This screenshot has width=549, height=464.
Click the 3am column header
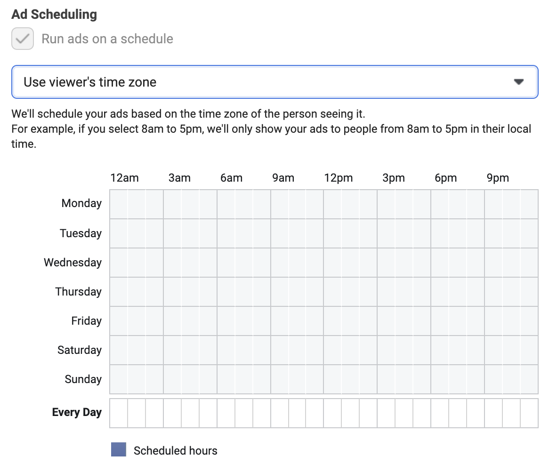coord(179,178)
